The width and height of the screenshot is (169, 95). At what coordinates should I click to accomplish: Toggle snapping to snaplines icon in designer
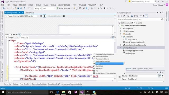click(x=19, y=35)
